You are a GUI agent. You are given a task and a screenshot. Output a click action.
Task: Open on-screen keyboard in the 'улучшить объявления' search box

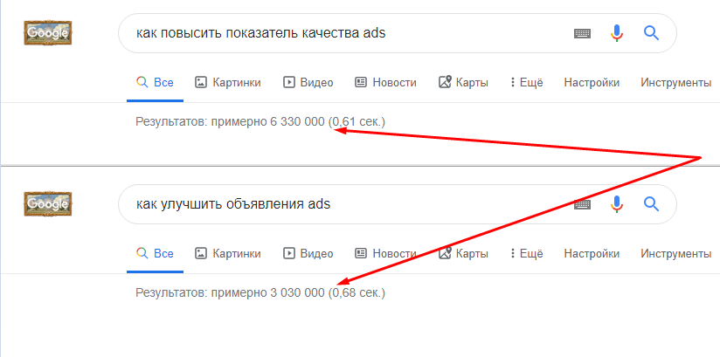pyautogui.click(x=582, y=204)
